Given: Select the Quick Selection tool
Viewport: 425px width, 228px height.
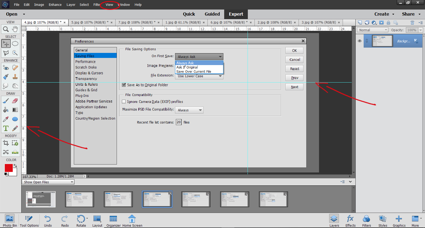Looking at the screenshot, I should [x=15, y=53].
